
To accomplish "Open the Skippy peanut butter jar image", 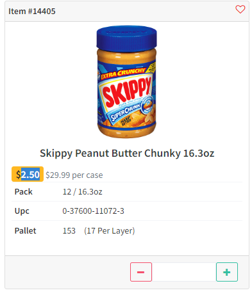I will coord(126,82).
